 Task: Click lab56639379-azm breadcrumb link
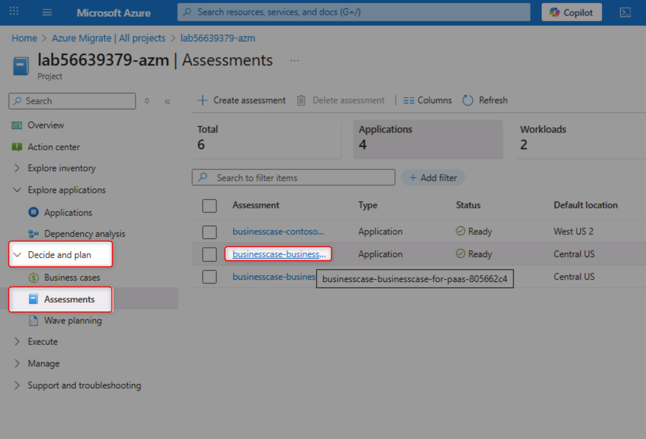[218, 38]
